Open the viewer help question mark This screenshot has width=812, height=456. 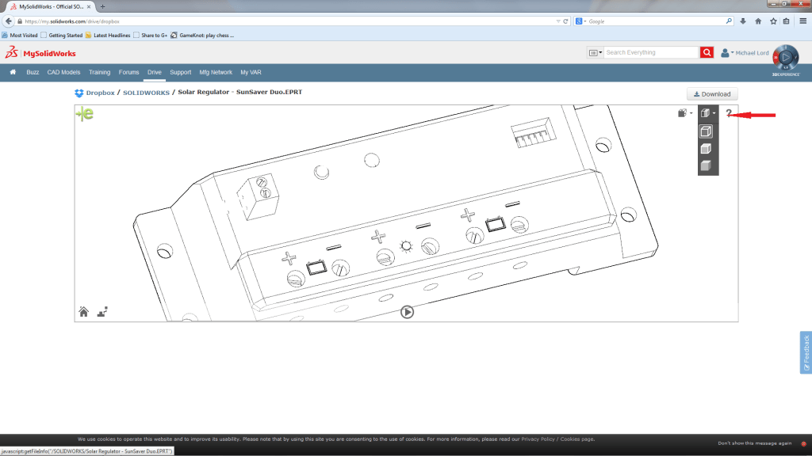[729, 114]
